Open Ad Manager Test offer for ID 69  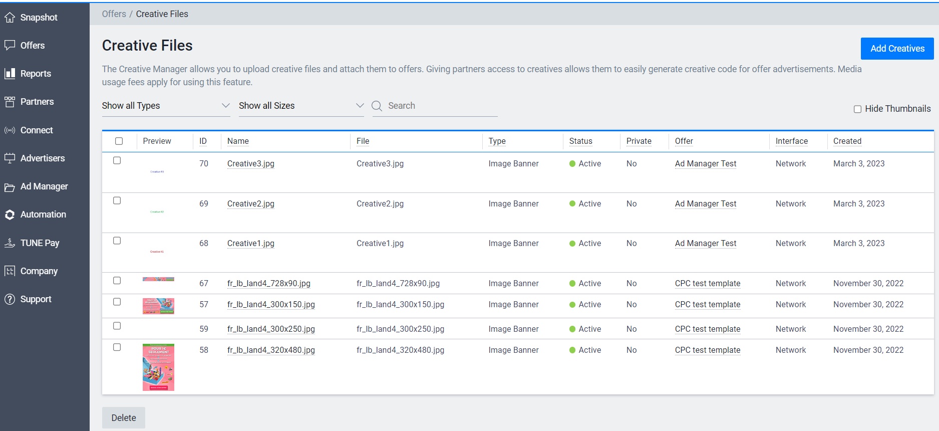pyautogui.click(x=706, y=203)
